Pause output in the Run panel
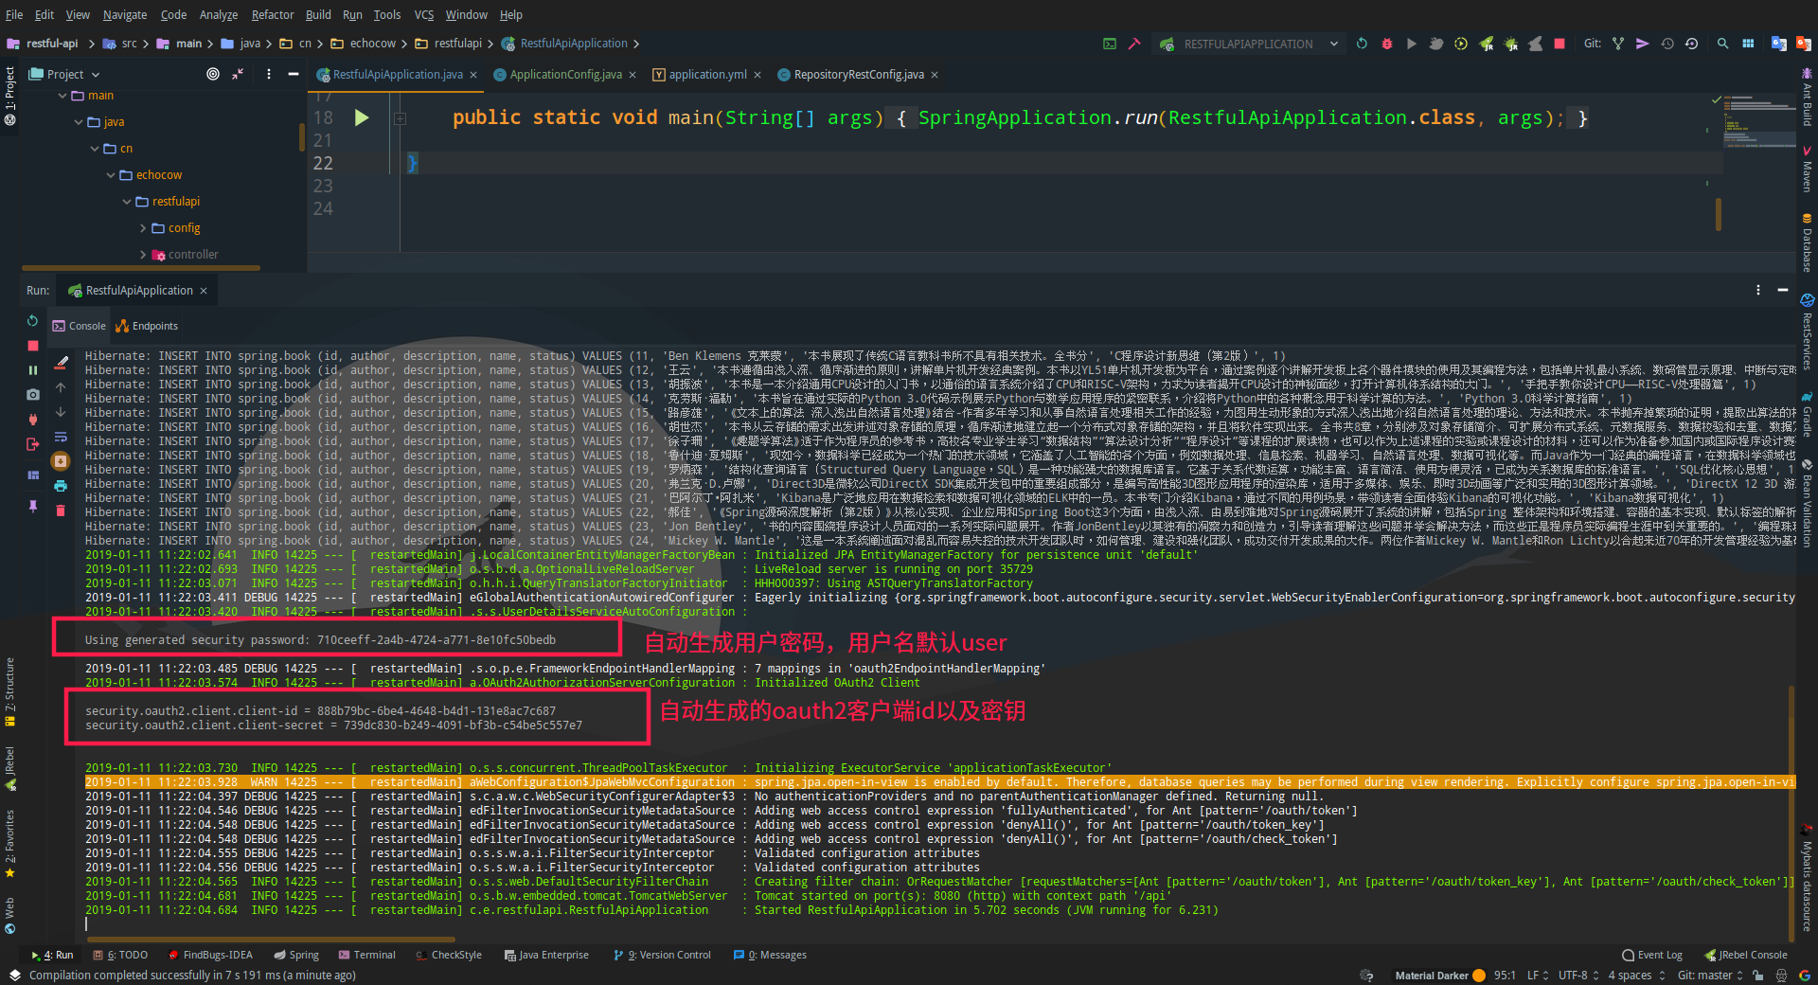This screenshot has width=1818, height=985. tap(32, 370)
